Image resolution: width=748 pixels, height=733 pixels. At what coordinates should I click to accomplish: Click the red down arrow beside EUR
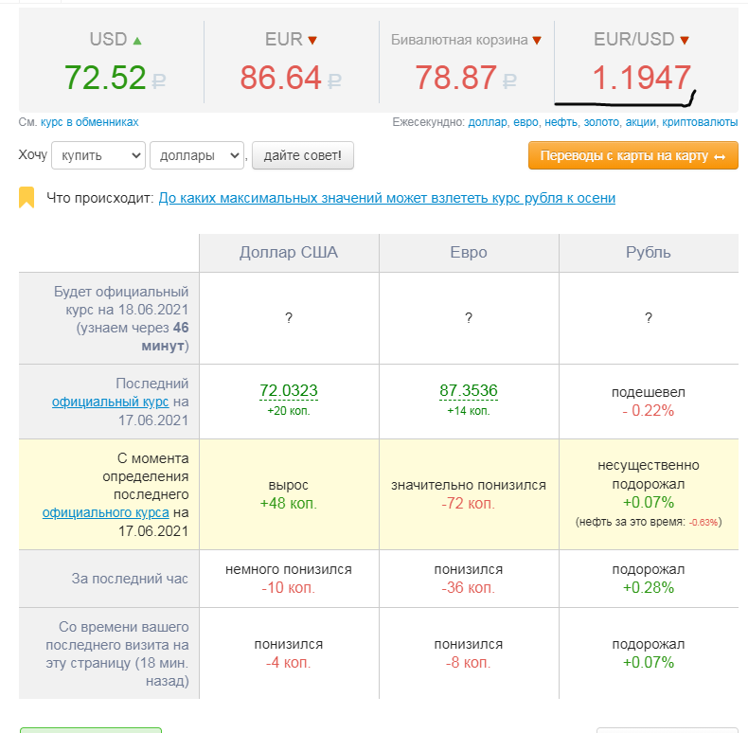tap(312, 41)
